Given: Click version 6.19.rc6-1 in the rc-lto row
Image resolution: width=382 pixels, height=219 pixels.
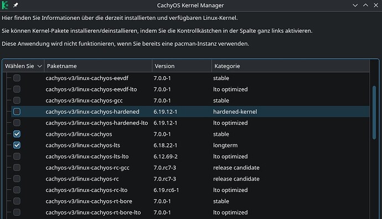Looking at the screenshot, I should [x=166, y=190].
